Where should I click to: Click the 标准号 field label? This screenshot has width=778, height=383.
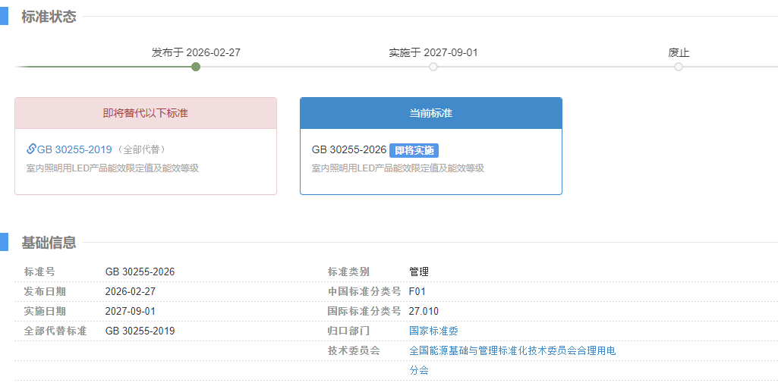[39, 272]
